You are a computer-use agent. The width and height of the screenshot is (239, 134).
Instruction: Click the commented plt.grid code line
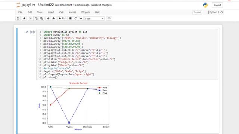58,68
